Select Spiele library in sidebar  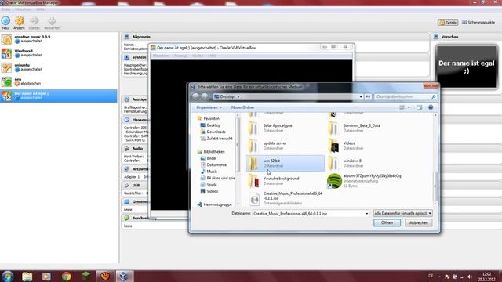pos(209,185)
